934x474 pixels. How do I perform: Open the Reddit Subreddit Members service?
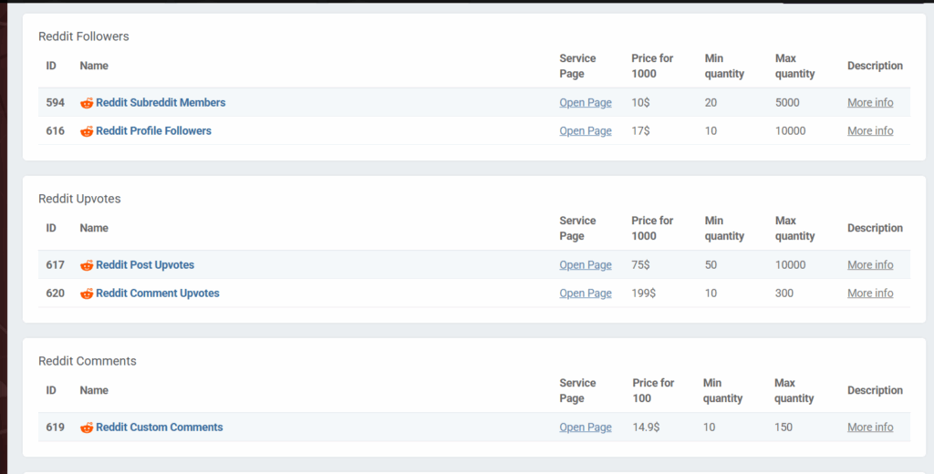[161, 103]
